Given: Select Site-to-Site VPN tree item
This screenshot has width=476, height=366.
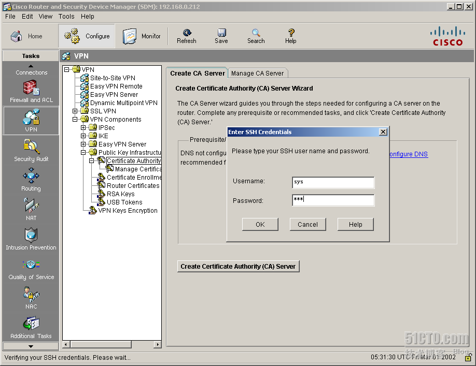Looking at the screenshot, I should pyautogui.click(x=113, y=78).
